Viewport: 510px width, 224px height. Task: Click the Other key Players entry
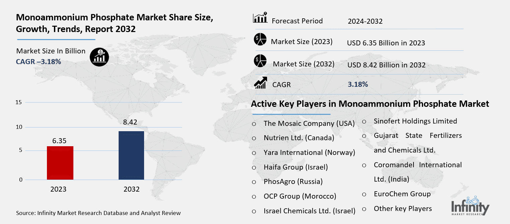(x=402, y=209)
